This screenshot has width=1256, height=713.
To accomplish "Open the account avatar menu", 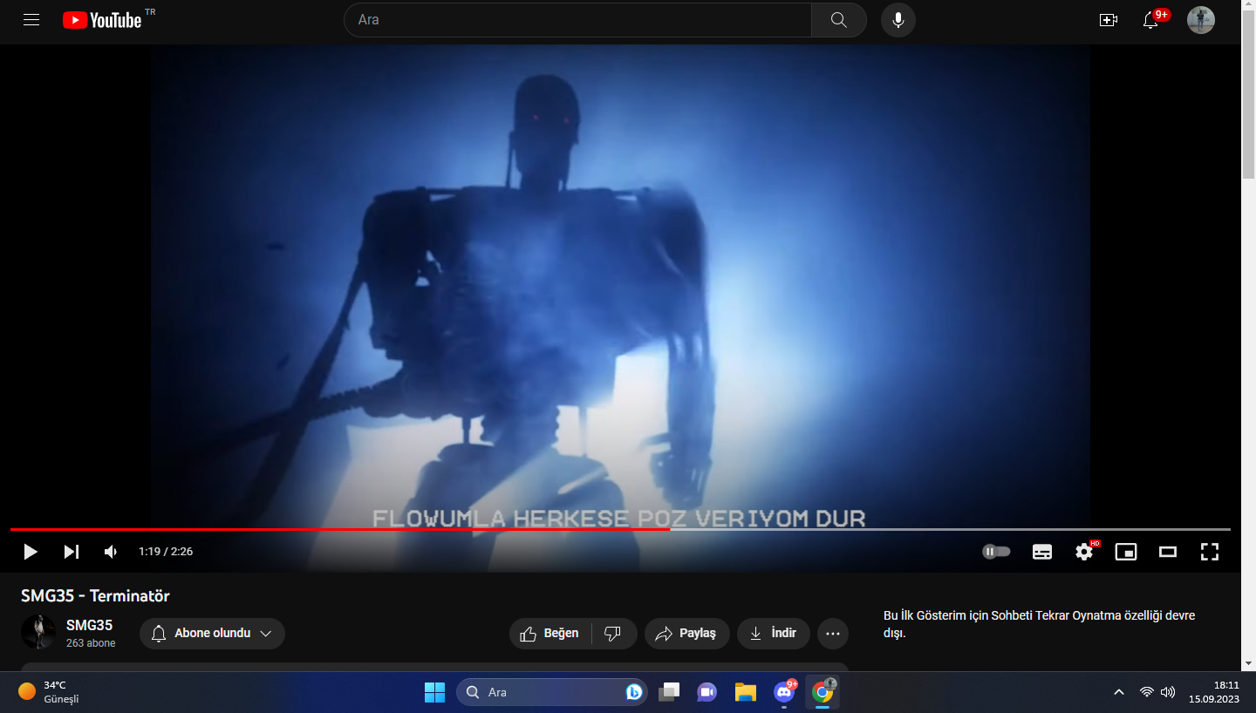I will [x=1201, y=20].
